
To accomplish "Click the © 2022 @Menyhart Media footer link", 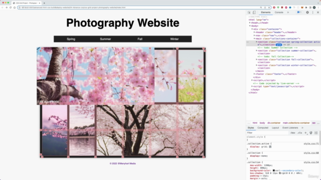I will pos(122,163).
